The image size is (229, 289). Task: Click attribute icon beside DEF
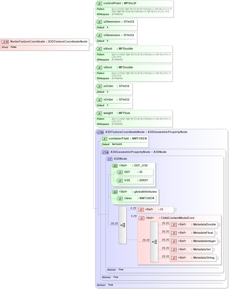tap(120, 172)
